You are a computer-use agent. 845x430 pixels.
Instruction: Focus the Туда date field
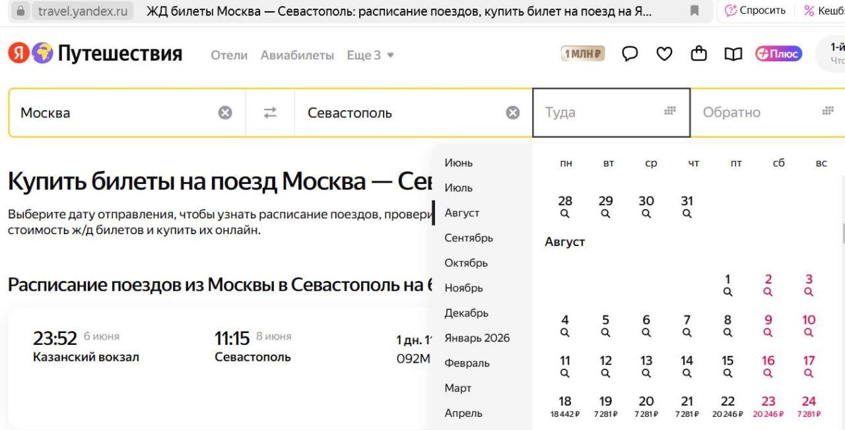click(611, 113)
